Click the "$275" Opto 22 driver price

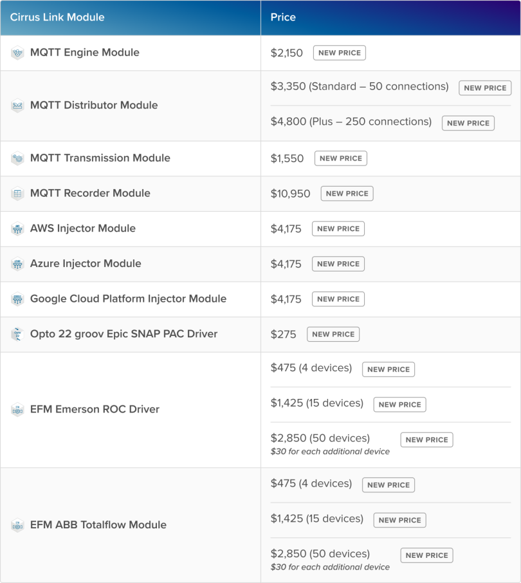[284, 335]
